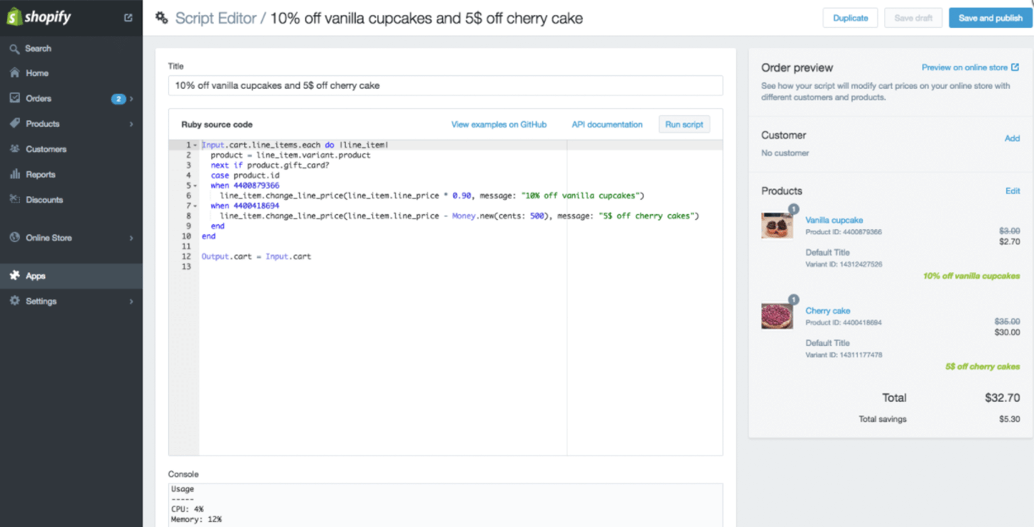Open the Apps section
This screenshot has width=1034, height=527.
point(71,276)
